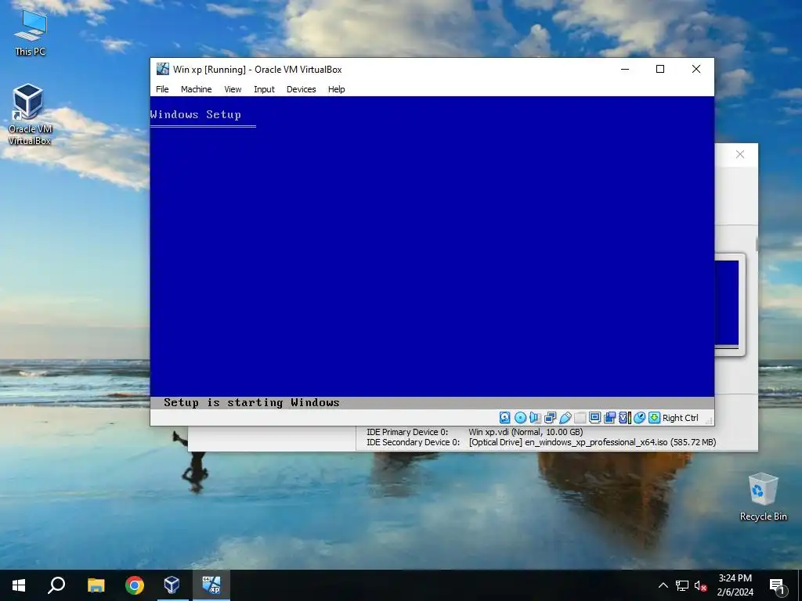Select the Oracle VM VirtualBox desktop shortcut

coord(30,114)
